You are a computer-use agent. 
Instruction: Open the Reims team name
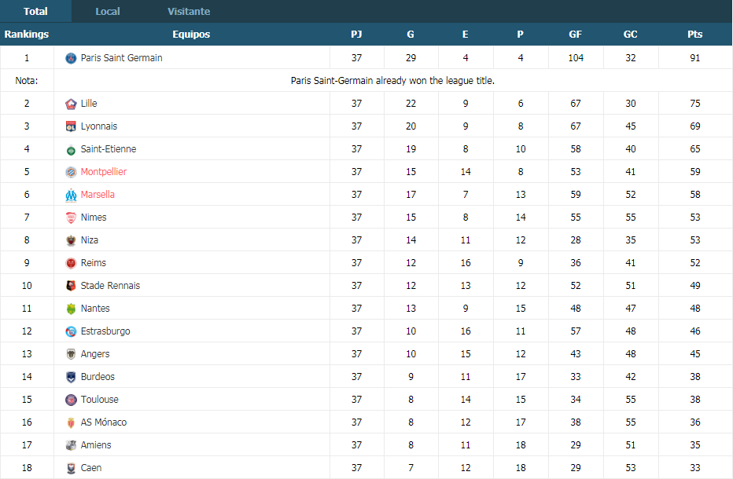[x=93, y=263]
